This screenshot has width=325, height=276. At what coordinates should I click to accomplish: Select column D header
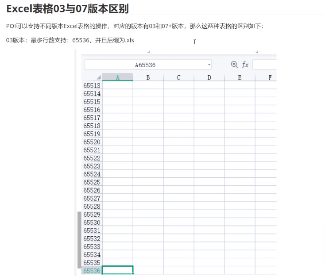209,77
